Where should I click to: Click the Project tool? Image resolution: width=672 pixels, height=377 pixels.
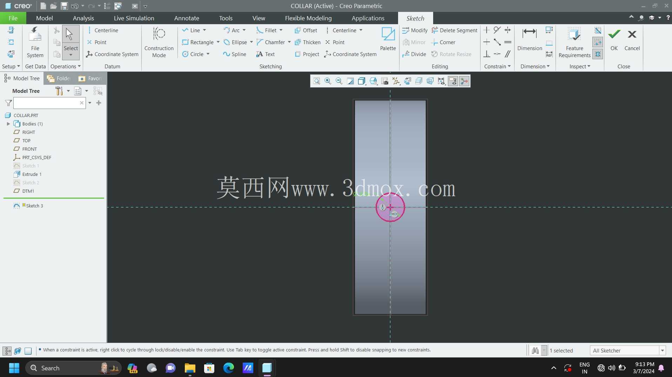[307, 54]
